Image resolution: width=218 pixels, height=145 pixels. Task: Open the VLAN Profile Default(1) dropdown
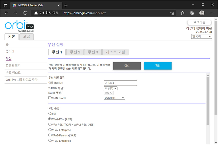pyautogui.click(x=114, y=98)
